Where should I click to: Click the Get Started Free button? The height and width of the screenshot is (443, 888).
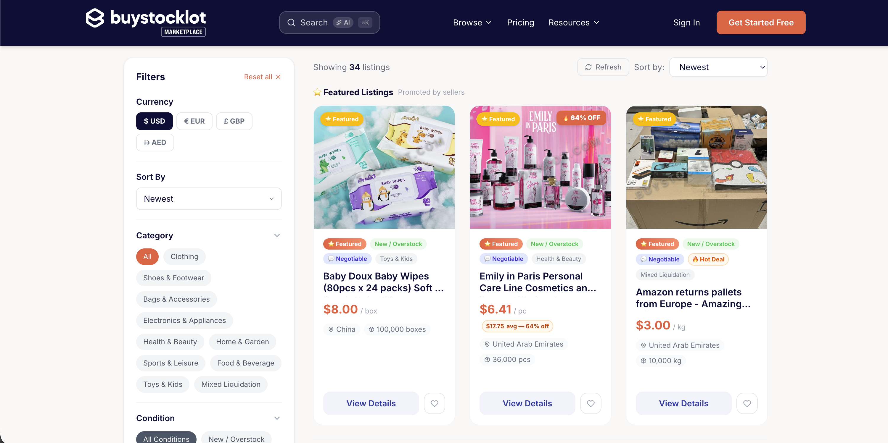tap(761, 22)
